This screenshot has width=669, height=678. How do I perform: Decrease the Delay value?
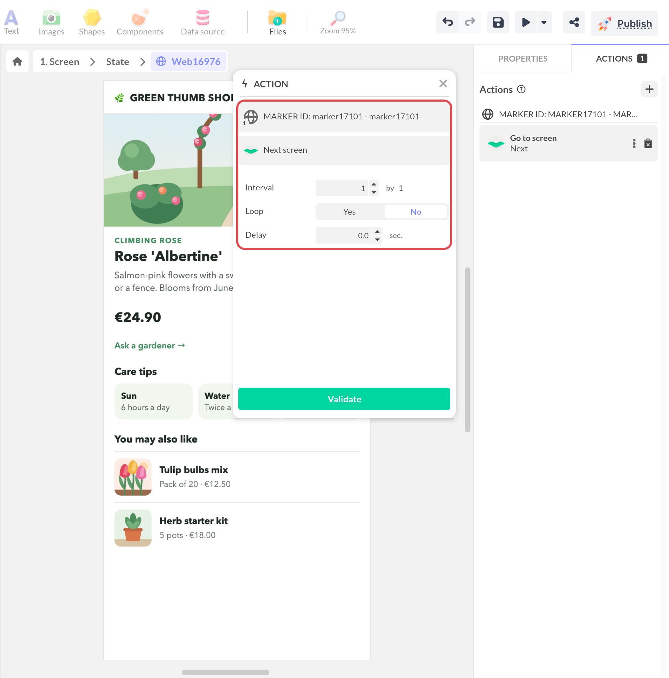(377, 240)
